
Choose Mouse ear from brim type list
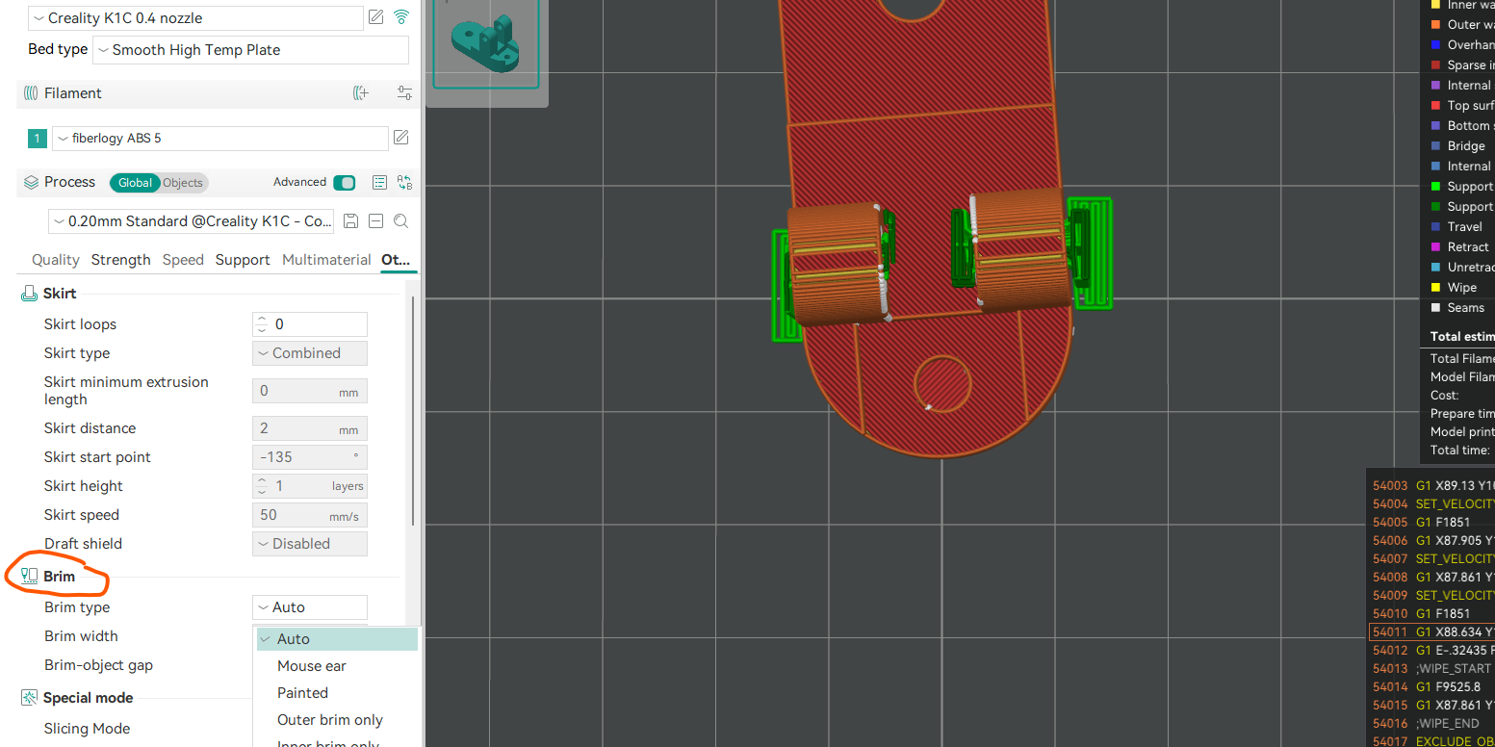click(312, 666)
